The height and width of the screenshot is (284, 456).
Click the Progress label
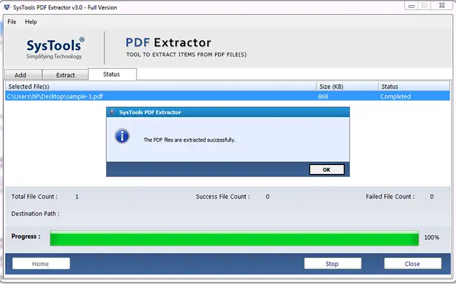tap(26, 236)
